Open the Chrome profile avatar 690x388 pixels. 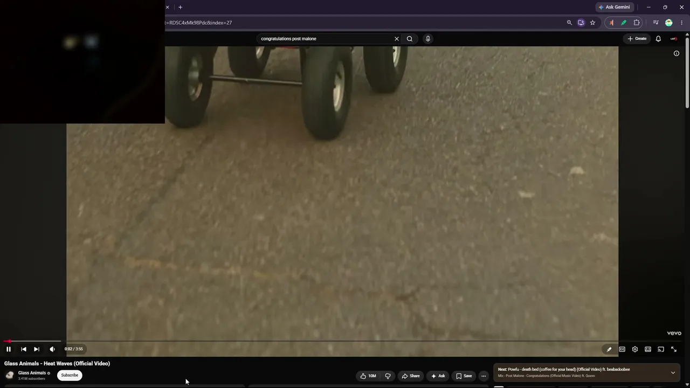(669, 23)
